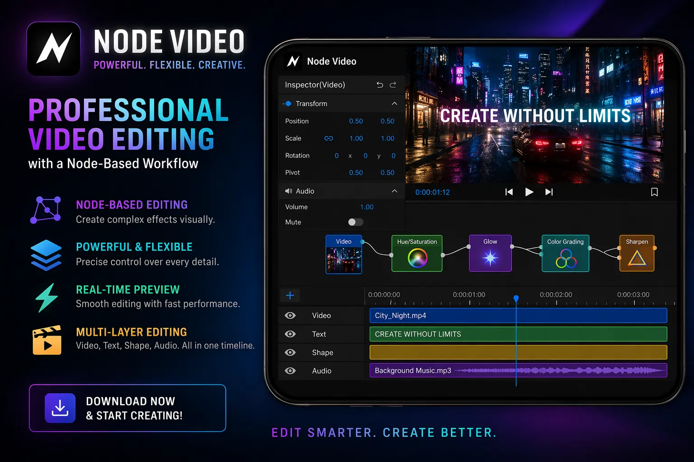Click Download Now & Start Creating button
This screenshot has height=462, width=694.
pyautogui.click(x=127, y=408)
